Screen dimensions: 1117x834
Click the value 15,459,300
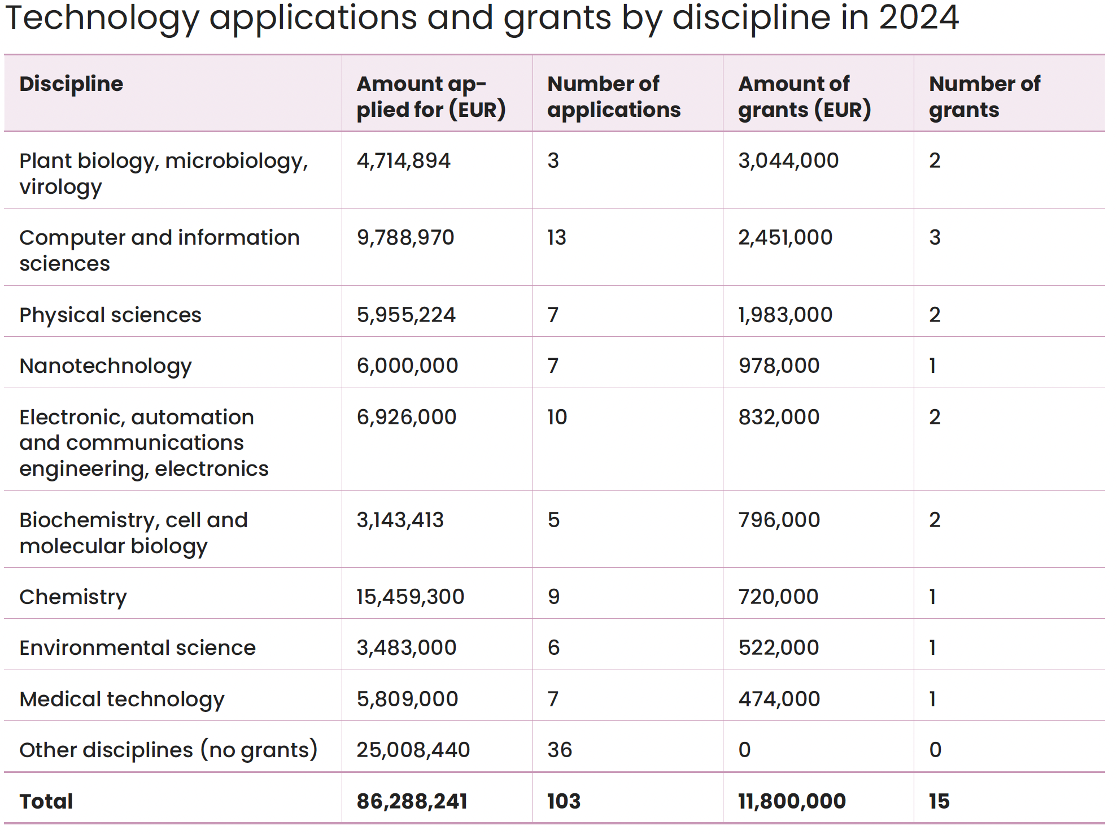pos(410,597)
